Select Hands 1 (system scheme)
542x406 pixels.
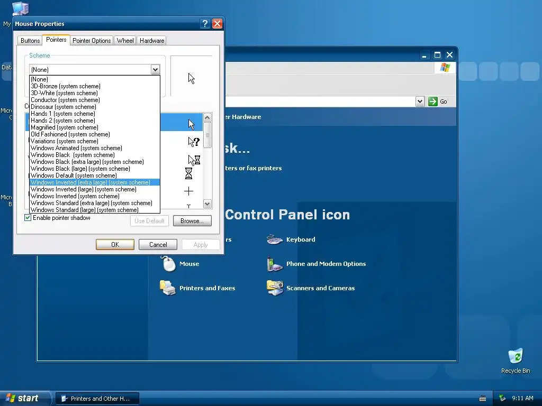[x=95, y=114]
